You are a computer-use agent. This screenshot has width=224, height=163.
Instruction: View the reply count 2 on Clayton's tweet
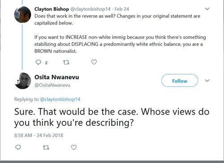(46, 63)
